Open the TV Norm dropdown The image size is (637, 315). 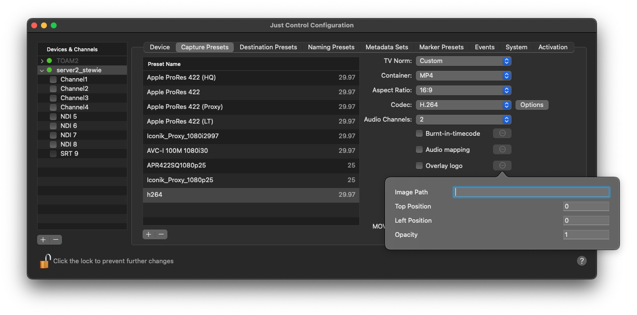coord(463,61)
